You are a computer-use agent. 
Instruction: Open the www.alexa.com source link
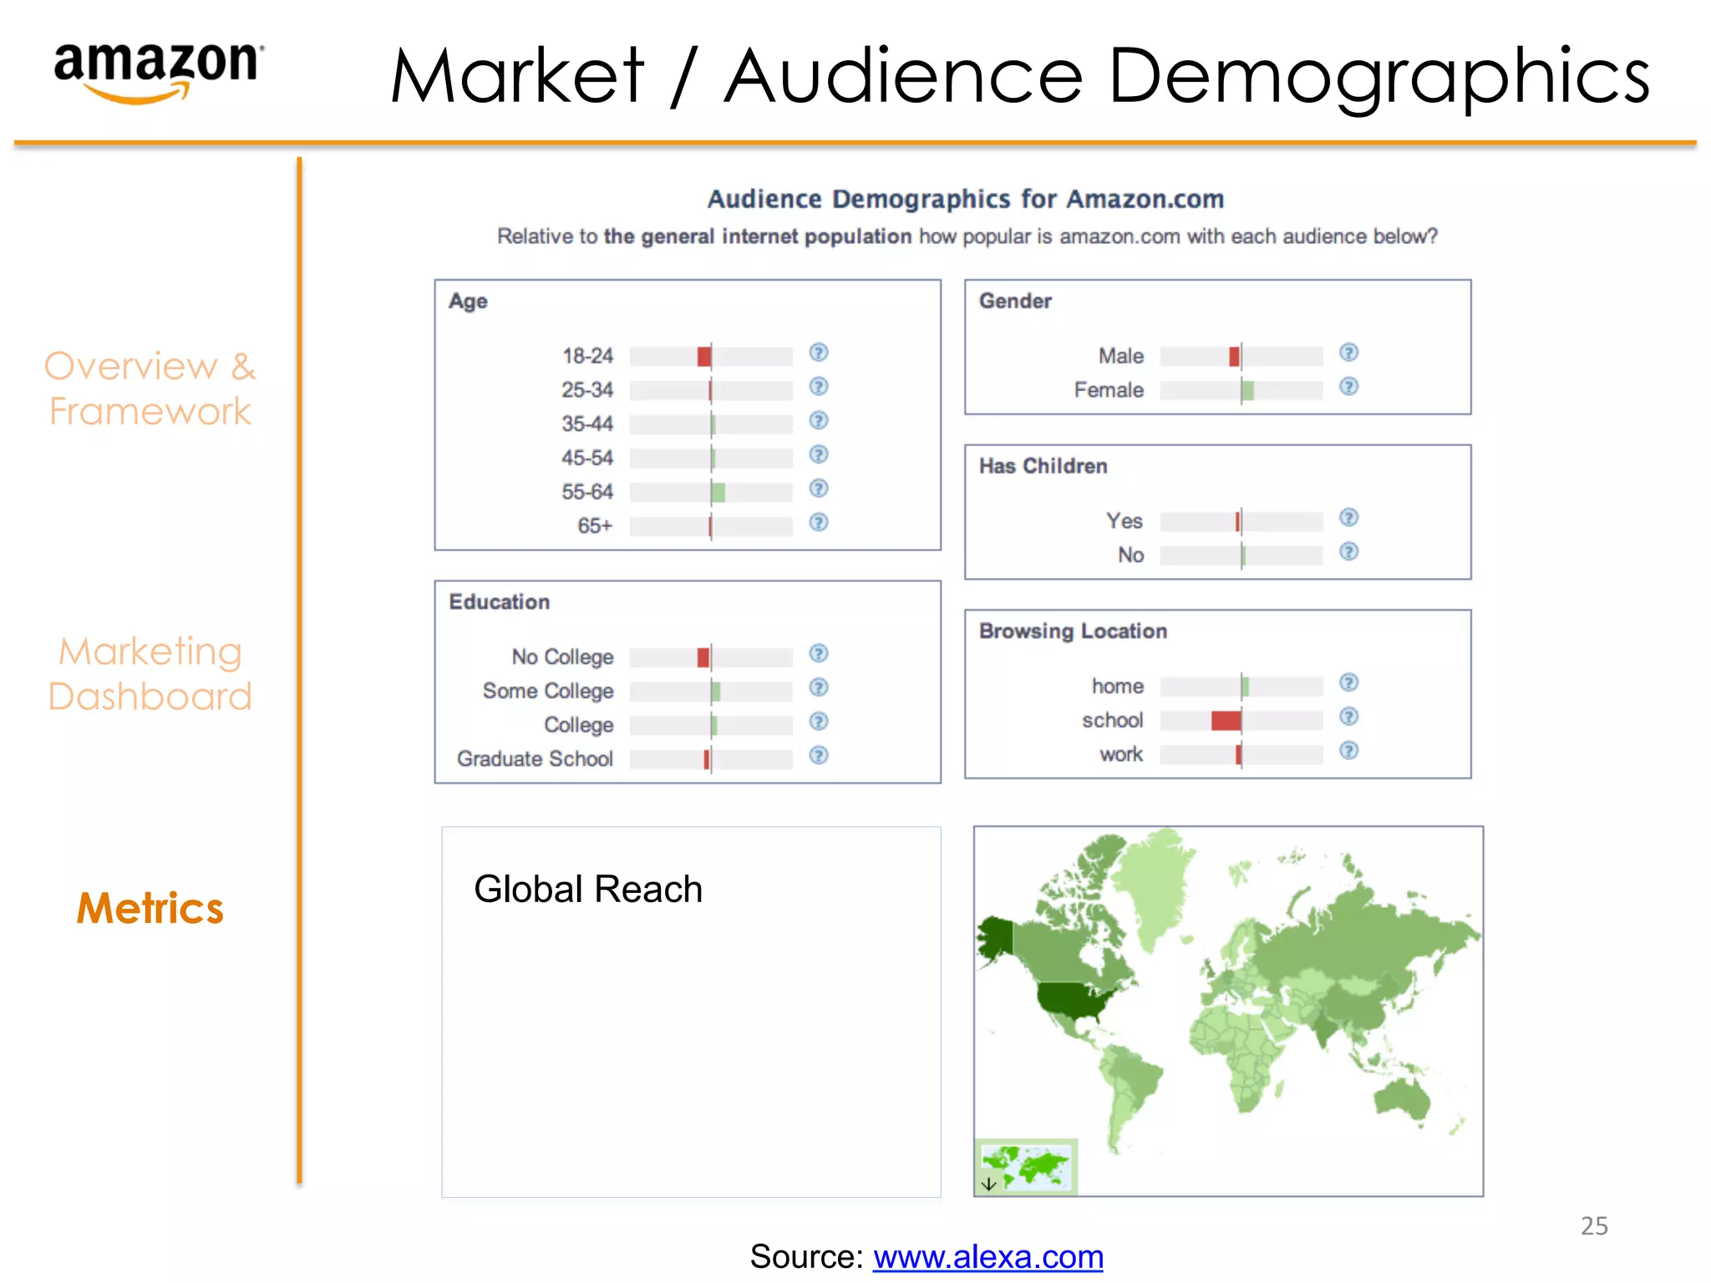988,1256
